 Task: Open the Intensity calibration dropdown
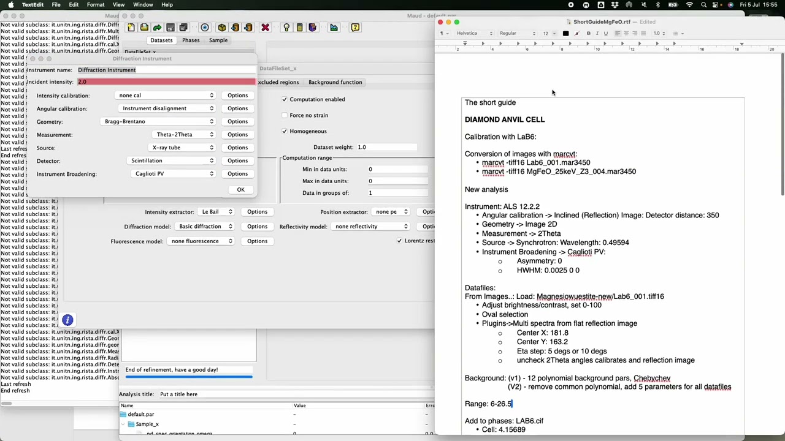[x=166, y=96]
